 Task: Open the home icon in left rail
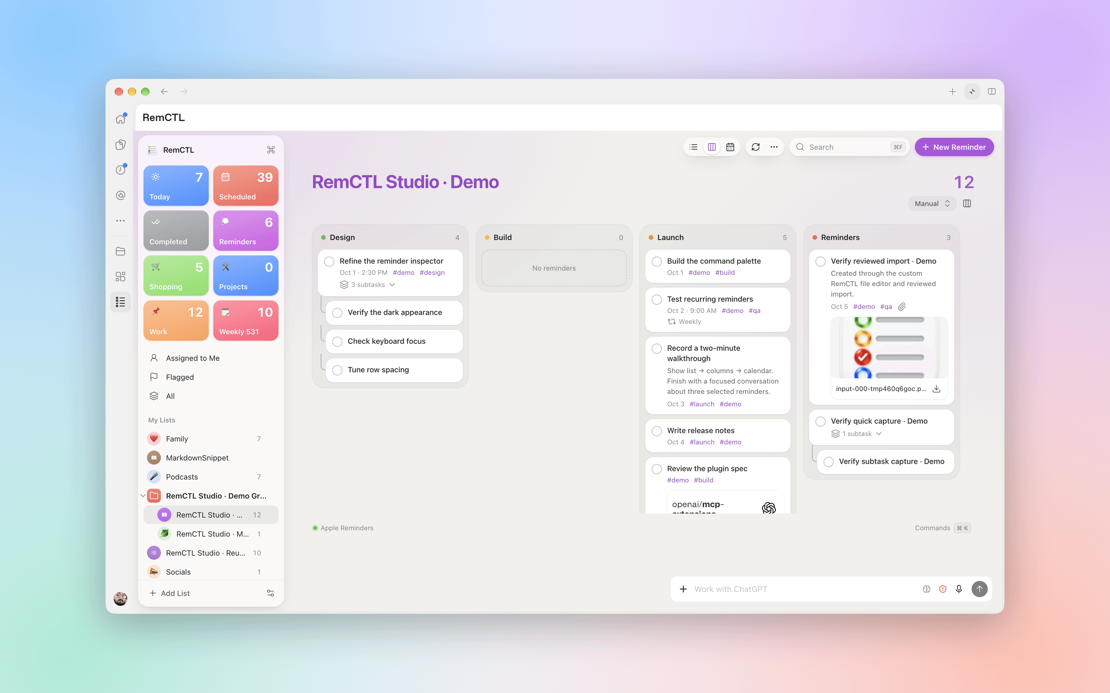click(121, 119)
